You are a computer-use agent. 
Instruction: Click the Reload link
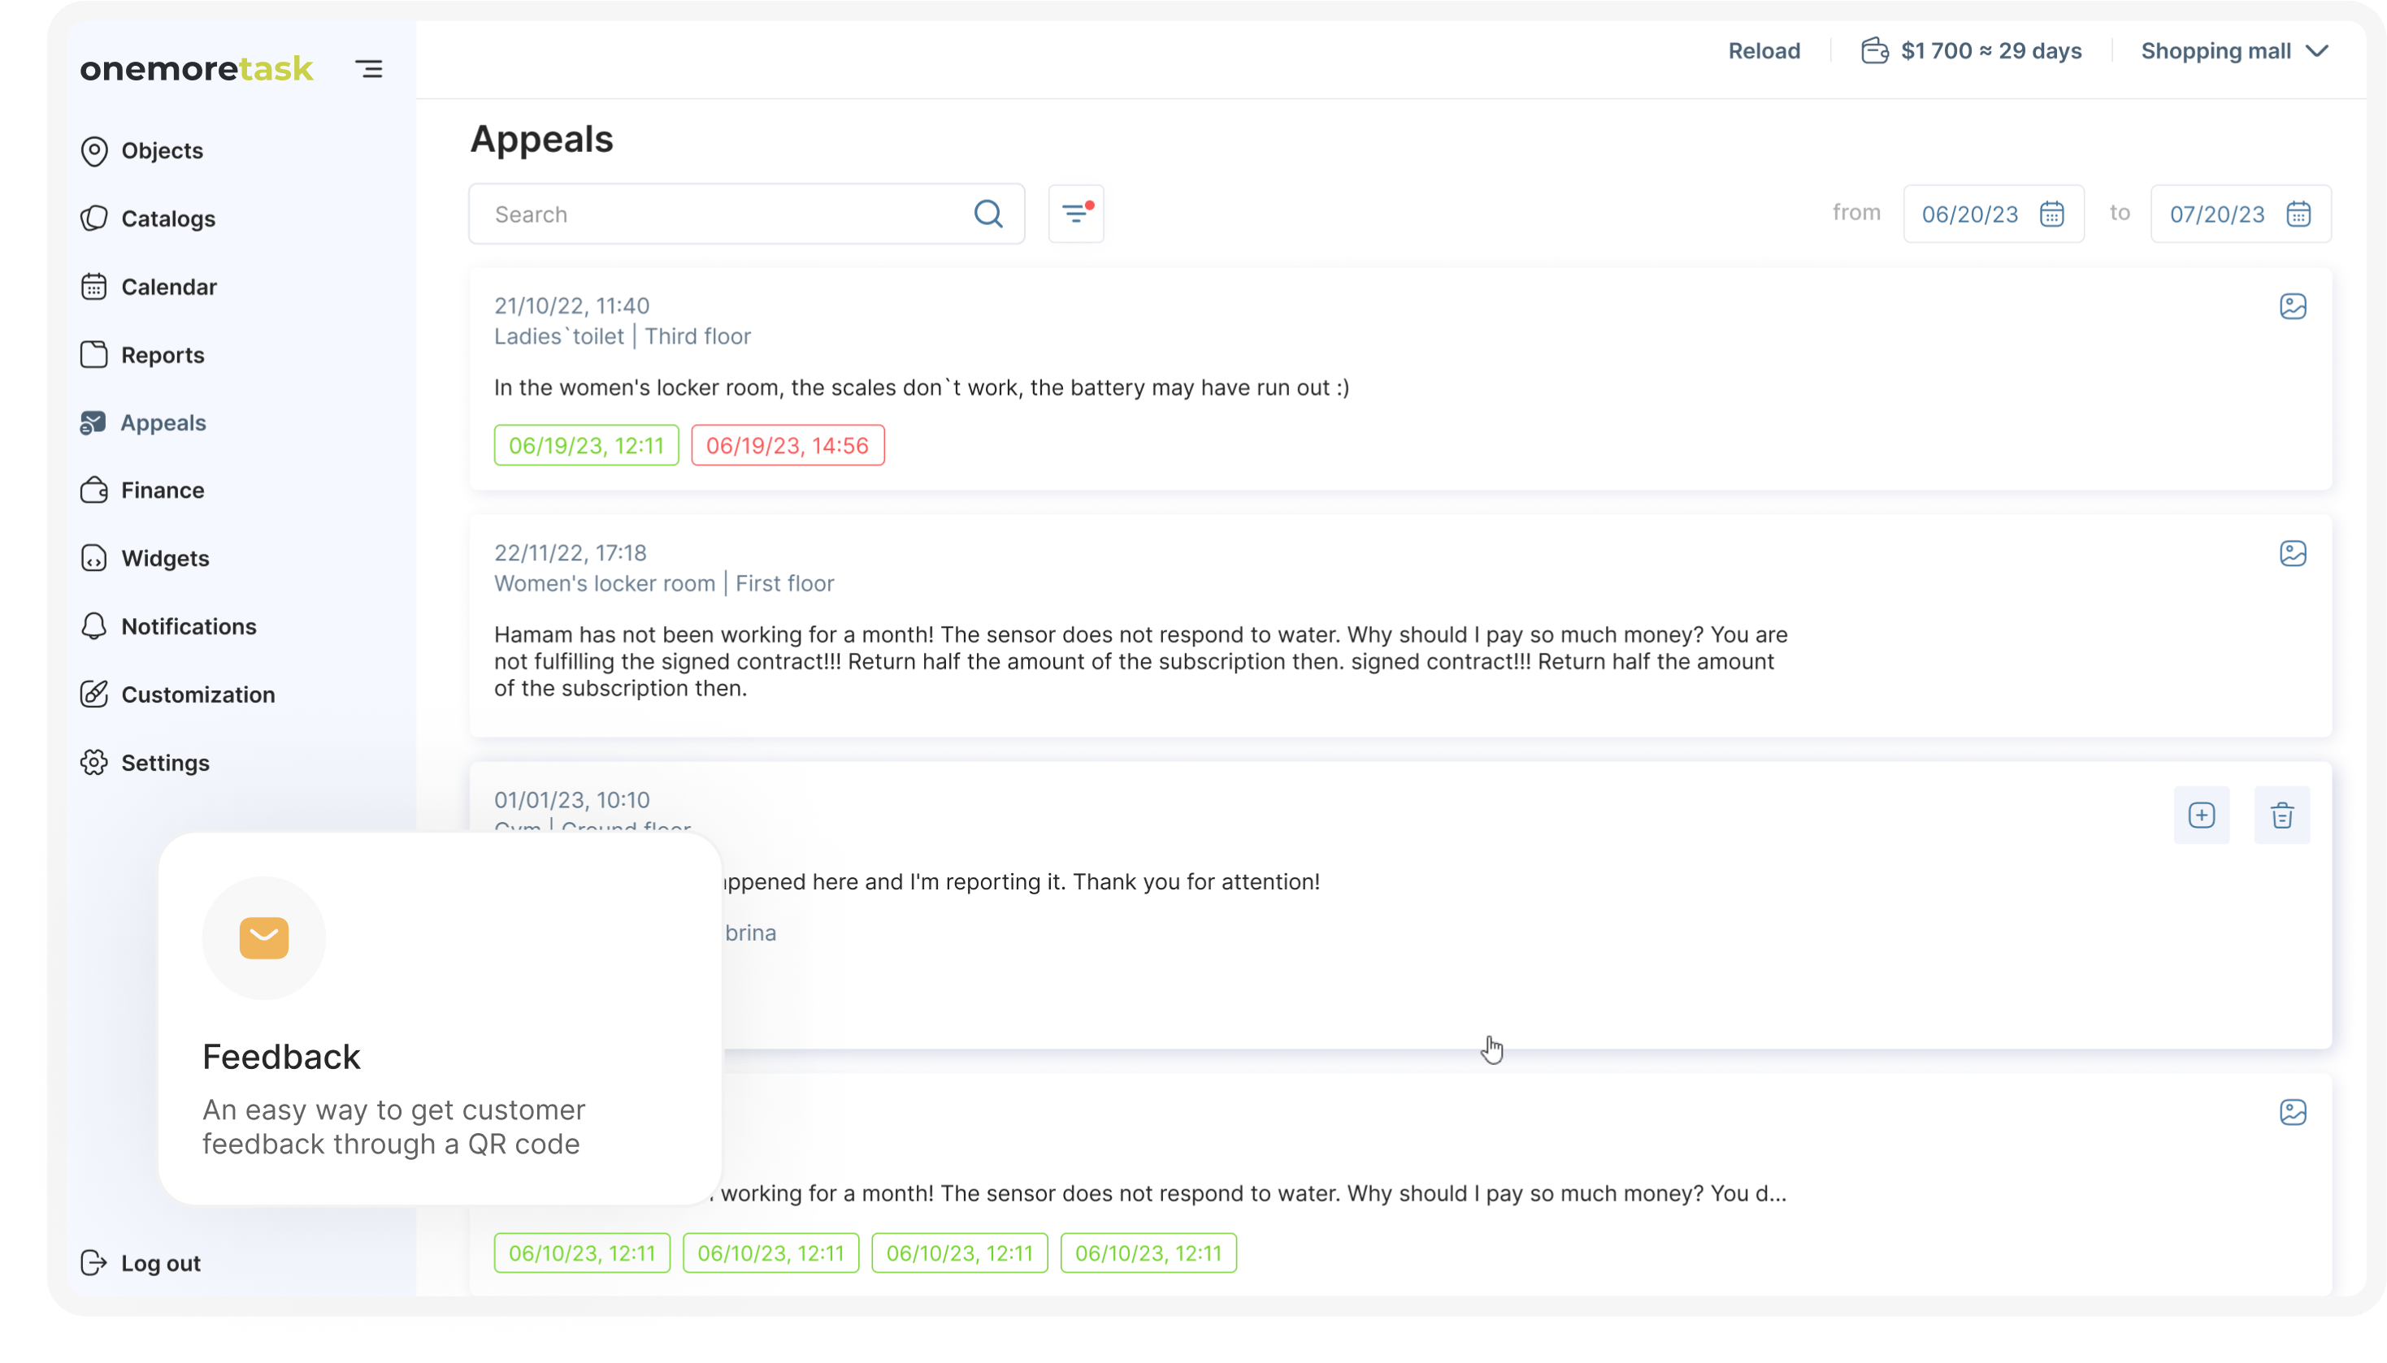[1764, 50]
